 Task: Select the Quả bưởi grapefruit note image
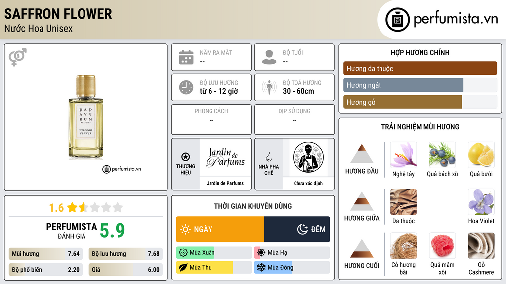[x=481, y=155]
